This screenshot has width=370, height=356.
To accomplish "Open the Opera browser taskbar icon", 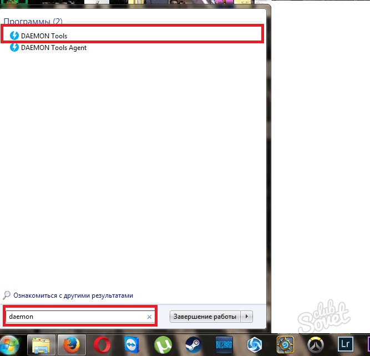I will [x=102, y=345].
